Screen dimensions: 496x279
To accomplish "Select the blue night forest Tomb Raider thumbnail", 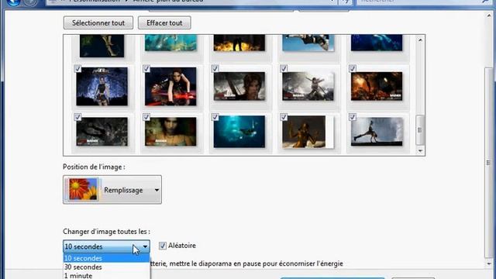I will pyautogui.click(x=102, y=86).
